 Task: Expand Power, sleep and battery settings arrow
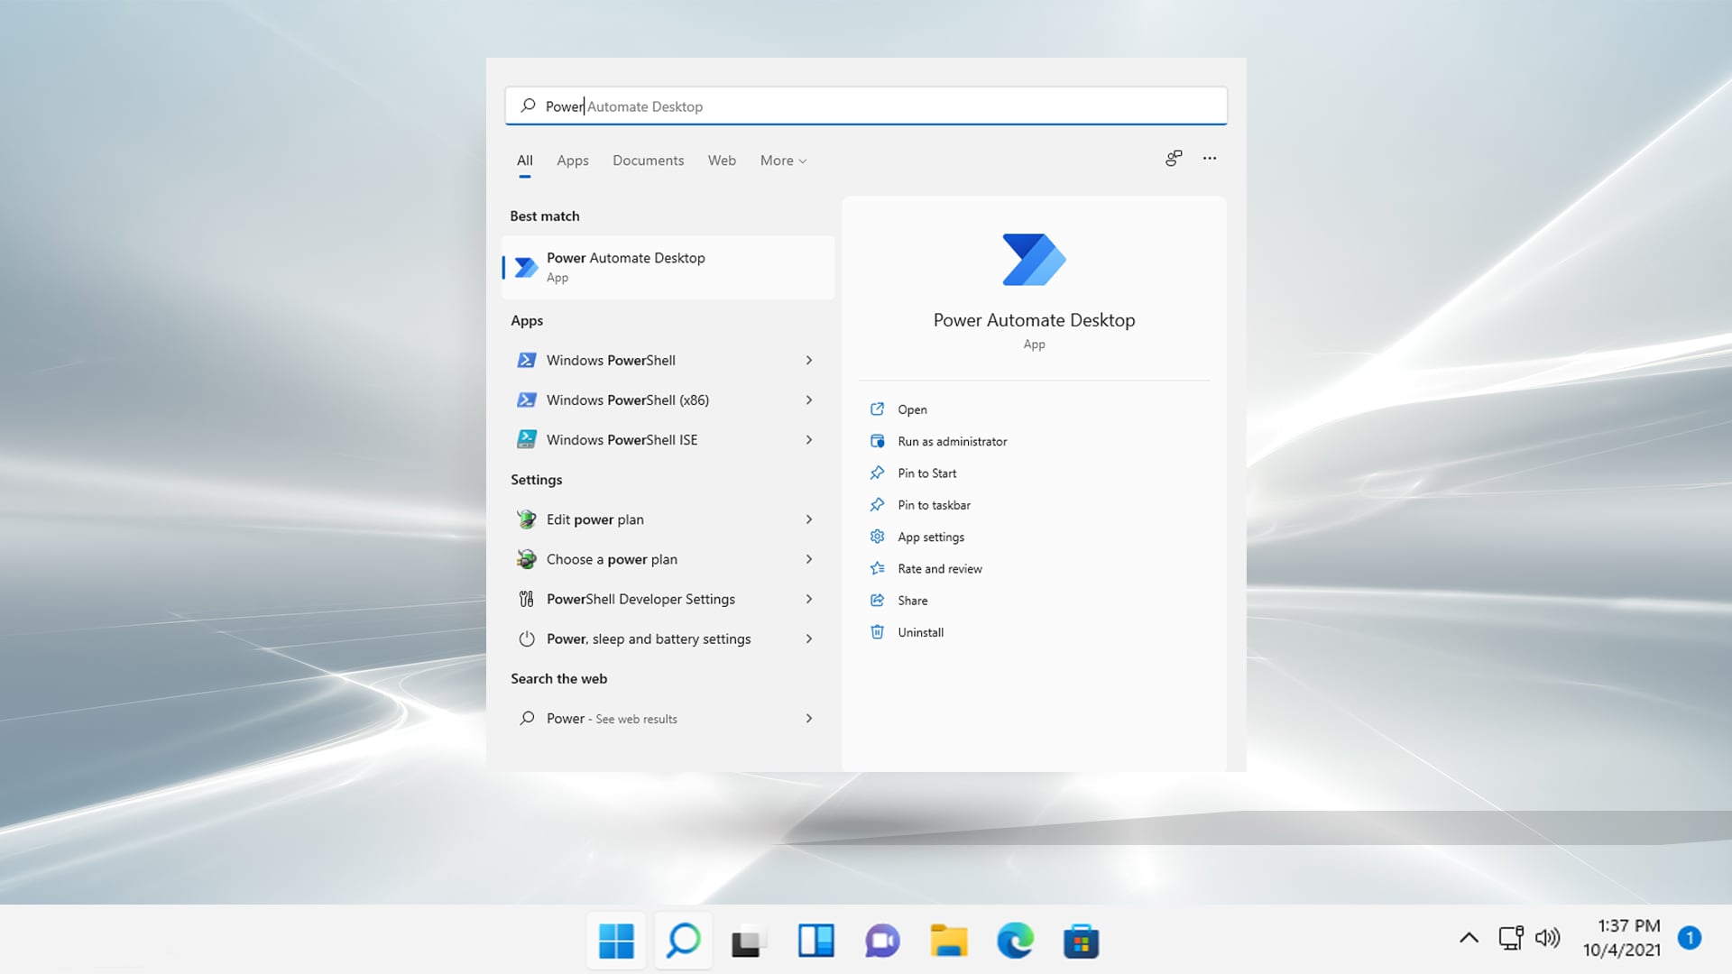[x=809, y=639]
